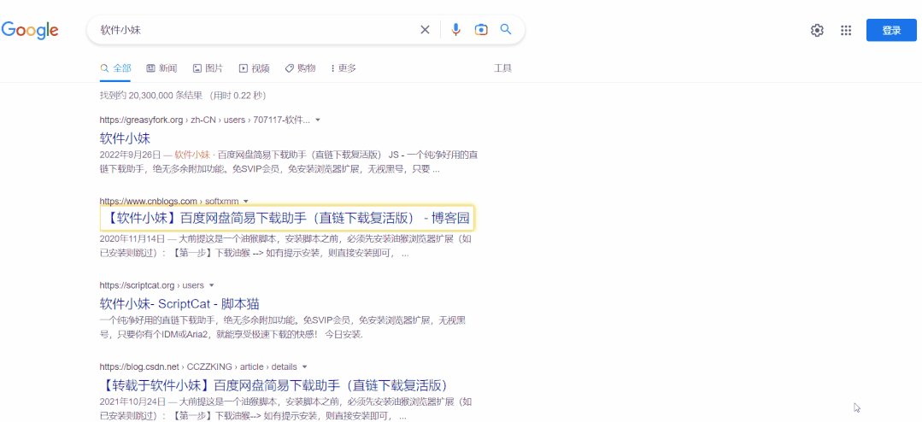Switch to the 购物 tab
This screenshot has height=422, width=922.
coord(300,68)
